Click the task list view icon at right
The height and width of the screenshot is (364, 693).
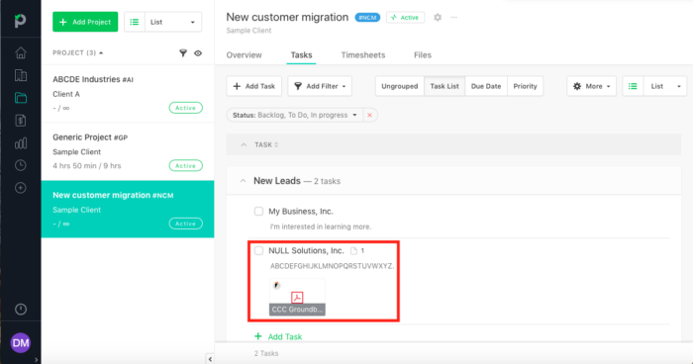[633, 86]
